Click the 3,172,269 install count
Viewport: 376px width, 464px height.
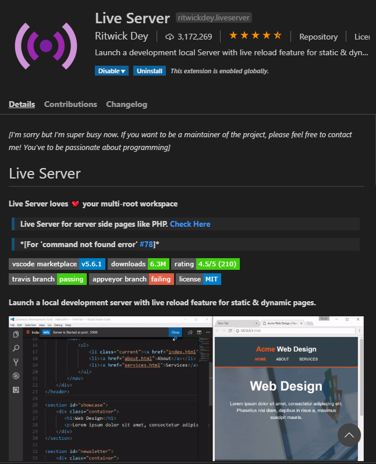(194, 37)
